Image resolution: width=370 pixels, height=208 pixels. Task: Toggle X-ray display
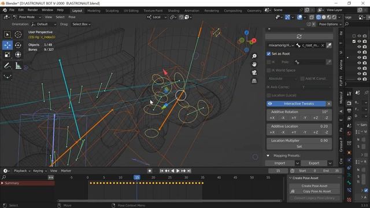click(x=312, y=17)
